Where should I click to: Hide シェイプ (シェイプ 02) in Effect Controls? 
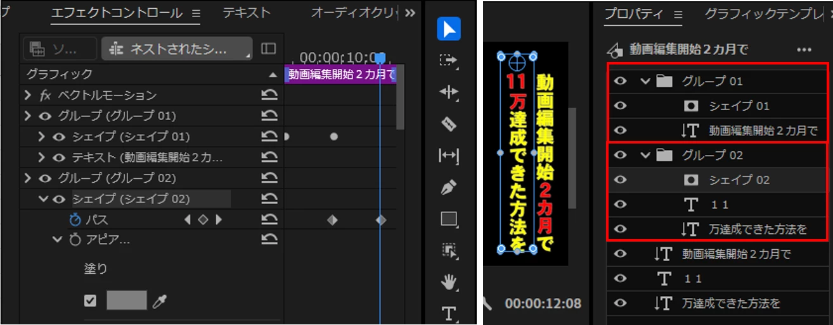[x=60, y=199]
